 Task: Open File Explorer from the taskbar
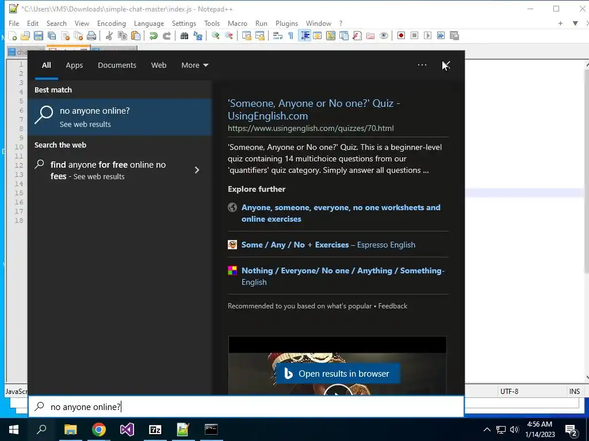pos(70,430)
